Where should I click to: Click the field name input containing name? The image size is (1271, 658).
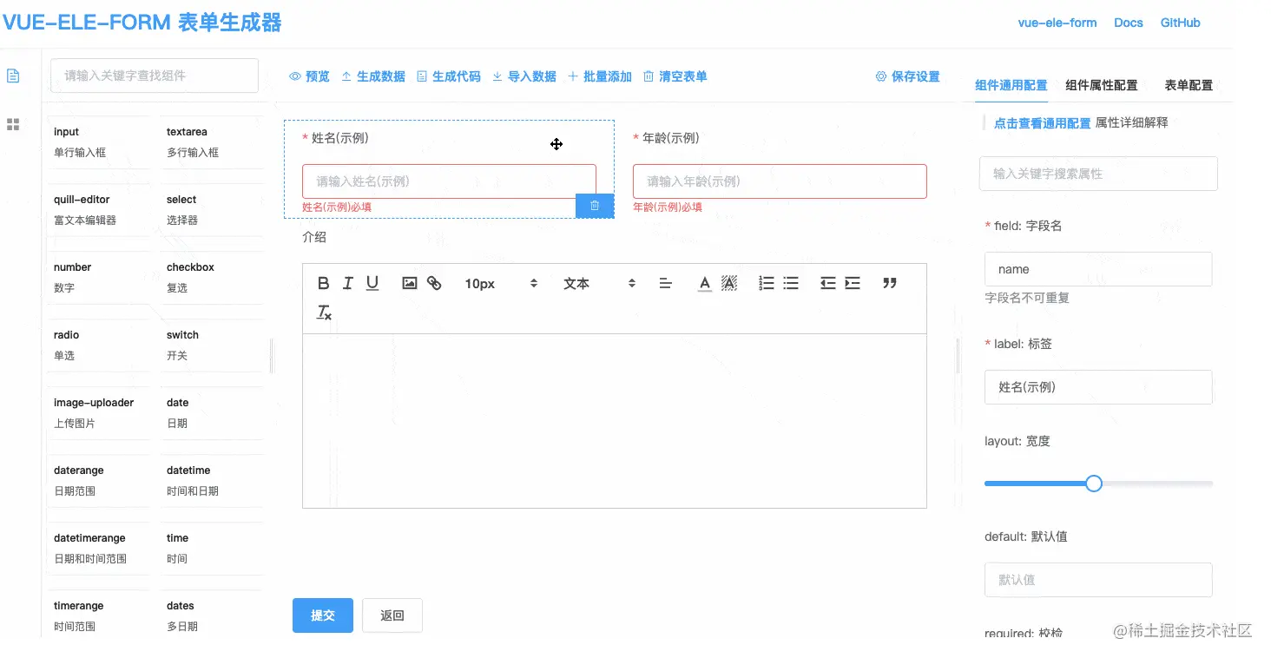point(1098,269)
